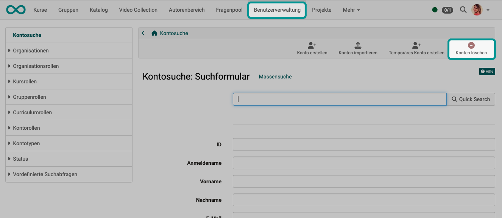Screen dimensions: 502x218
Task: Open the Hilfe help badge
Action: [x=487, y=71]
